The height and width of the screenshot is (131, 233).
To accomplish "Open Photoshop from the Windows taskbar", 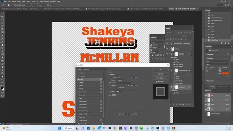I will (x=158, y=128).
